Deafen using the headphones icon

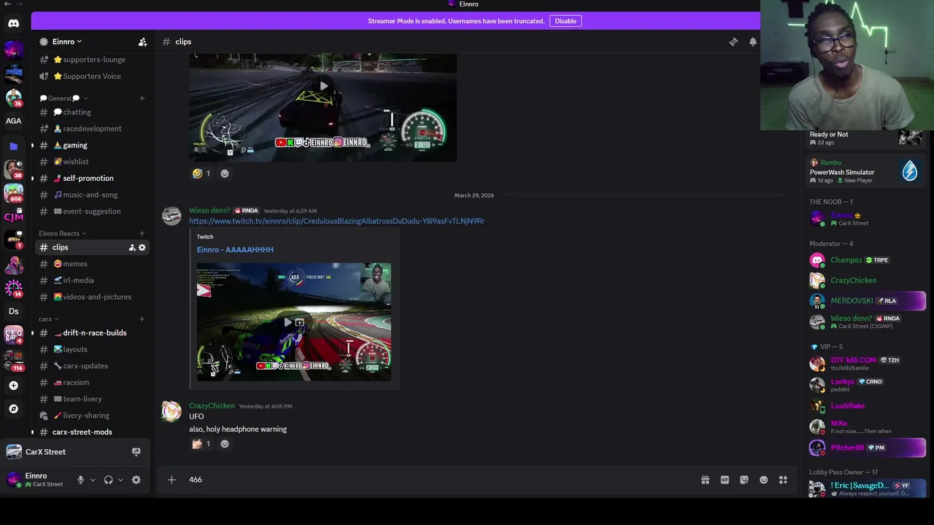pyautogui.click(x=109, y=480)
